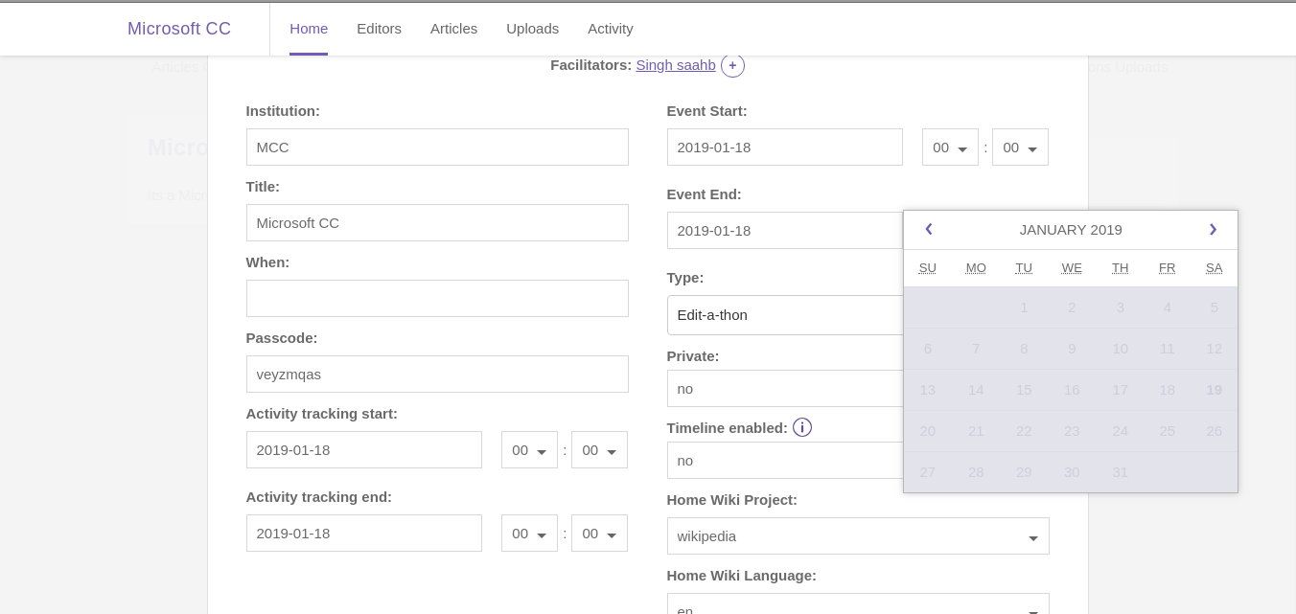The image size is (1296, 614).
Task: Click JANUARY 2019 calendar caption
Action: click(x=1071, y=230)
